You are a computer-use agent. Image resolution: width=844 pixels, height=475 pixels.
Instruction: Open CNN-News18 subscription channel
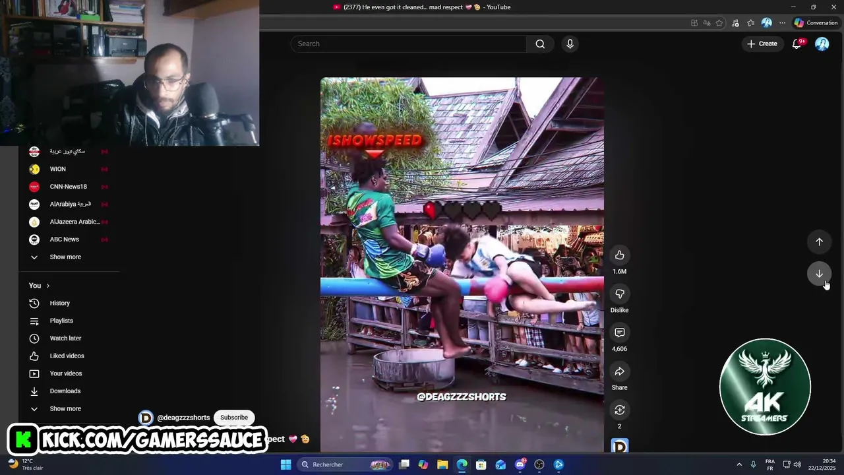(x=69, y=187)
